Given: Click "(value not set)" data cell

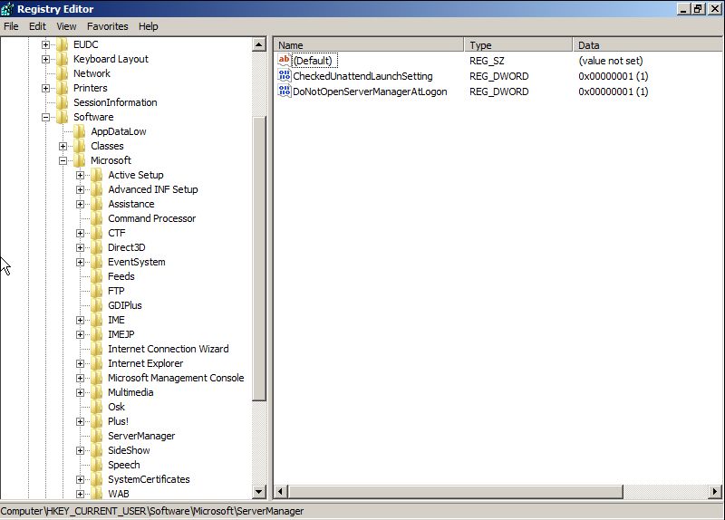Looking at the screenshot, I should pos(610,61).
